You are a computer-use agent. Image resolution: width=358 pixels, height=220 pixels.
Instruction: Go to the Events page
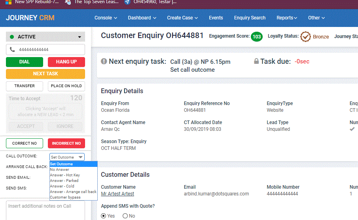216,18
